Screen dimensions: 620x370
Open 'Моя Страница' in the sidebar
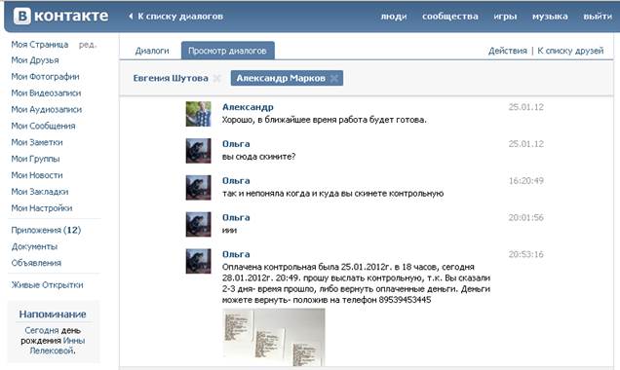[x=40, y=44]
